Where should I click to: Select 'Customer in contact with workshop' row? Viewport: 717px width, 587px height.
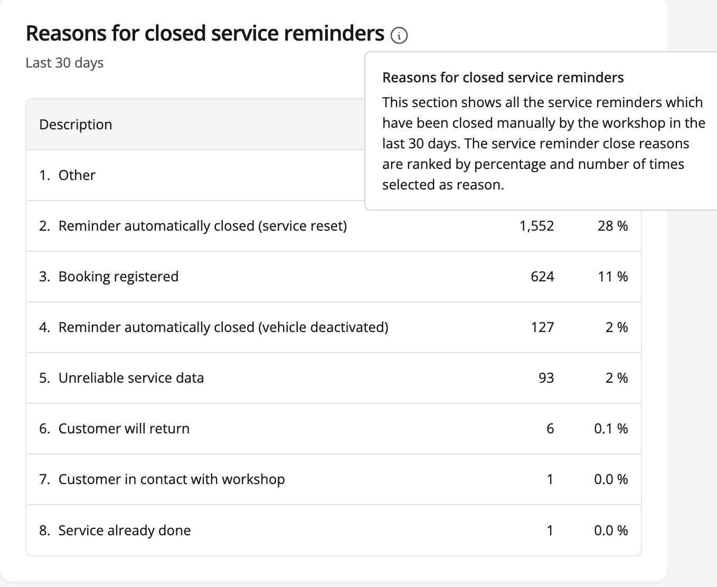click(172, 479)
